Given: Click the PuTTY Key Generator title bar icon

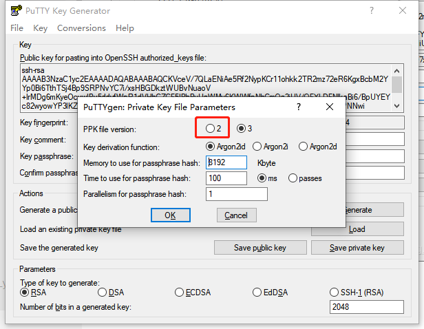Looking at the screenshot, I should (x=16, y=10).
